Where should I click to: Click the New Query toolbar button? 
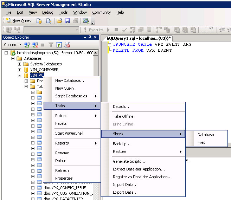click(x=19, y=21)
